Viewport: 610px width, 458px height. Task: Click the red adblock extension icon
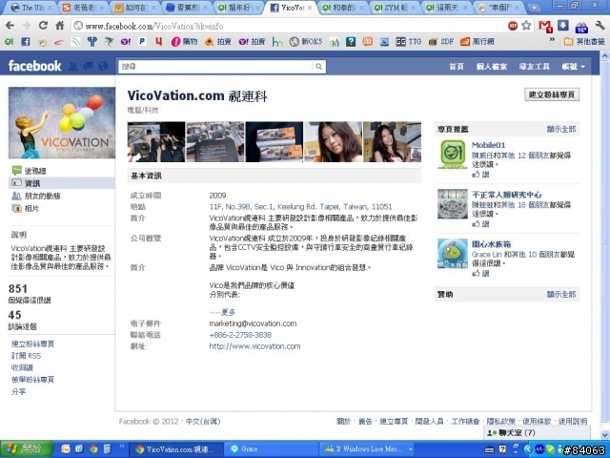click(513, 26)
